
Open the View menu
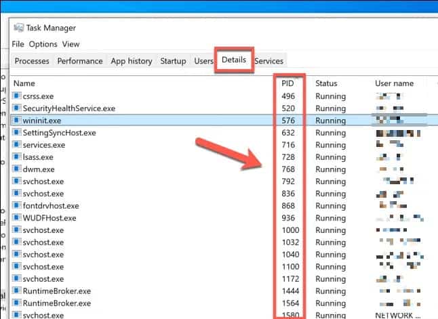71,44
